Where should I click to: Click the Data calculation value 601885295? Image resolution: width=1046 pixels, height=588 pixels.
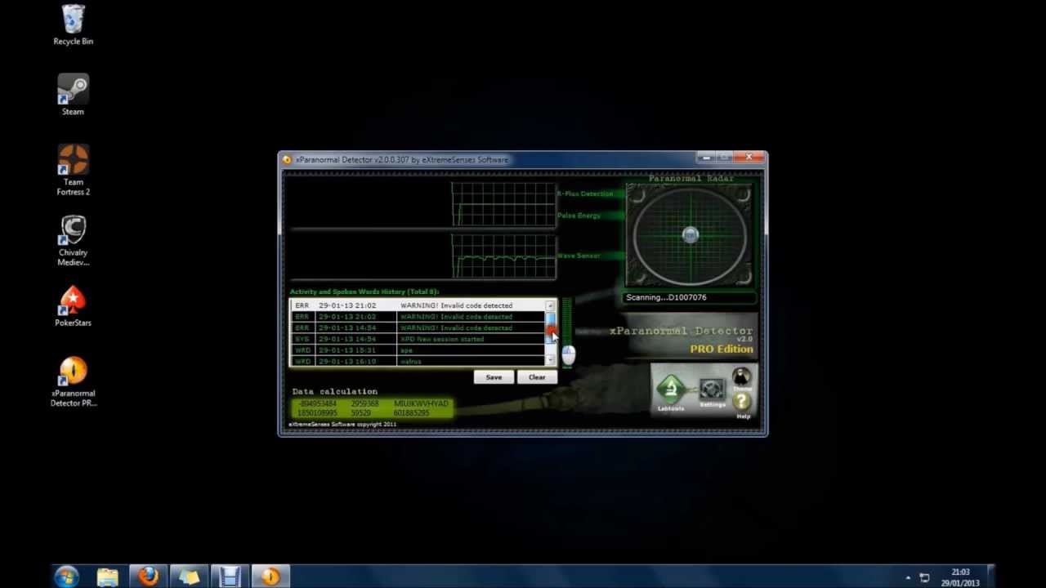coord(411,413)
